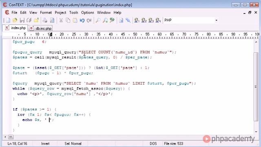
Task: Click the Save All icon
Action: pos(29,20)
